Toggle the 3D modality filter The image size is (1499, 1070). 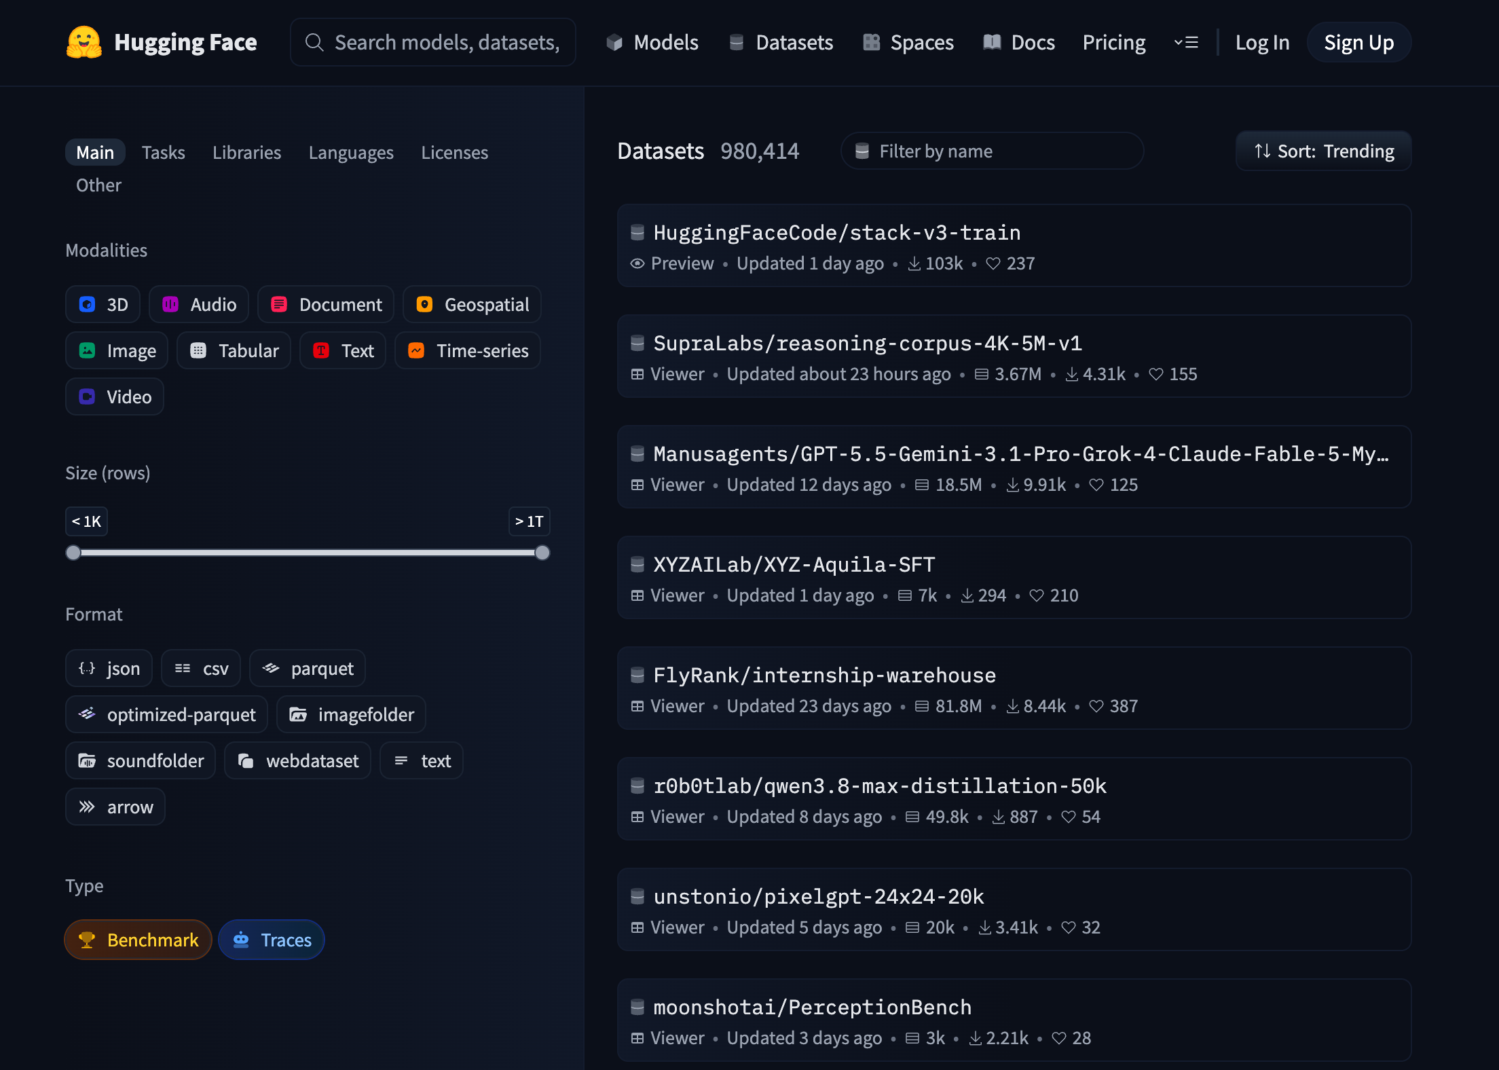(103, 304)
